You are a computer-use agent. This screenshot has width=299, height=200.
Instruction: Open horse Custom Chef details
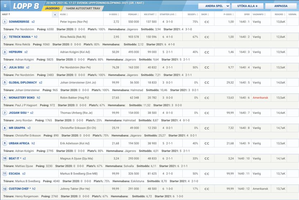pos(19,189)
